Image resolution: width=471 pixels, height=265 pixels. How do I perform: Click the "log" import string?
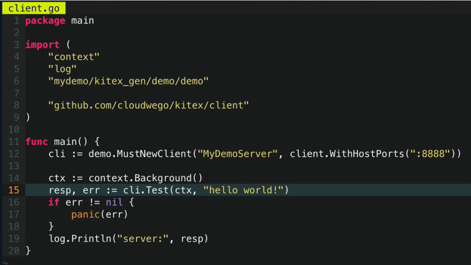coord(62,69)
